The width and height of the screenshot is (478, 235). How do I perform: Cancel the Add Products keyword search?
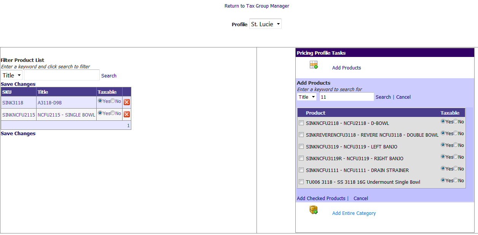click(403, 97)
